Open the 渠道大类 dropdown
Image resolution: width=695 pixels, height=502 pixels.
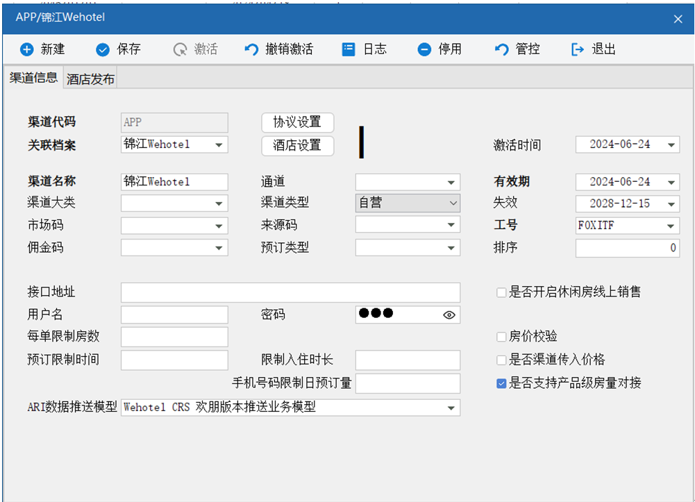coord(219,203)
